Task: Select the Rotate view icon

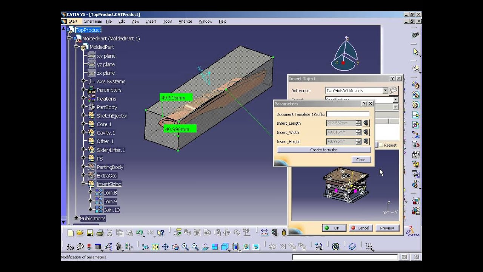Action: (x=175, y=247)
